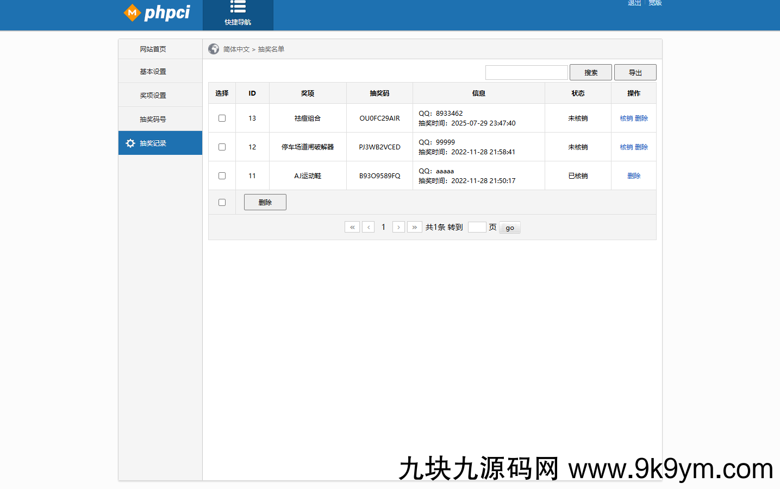Click the globe icon in the breadcrumb
Image resolution: width=780 pixels, height=489 pixels.
(x=213, y=48)
